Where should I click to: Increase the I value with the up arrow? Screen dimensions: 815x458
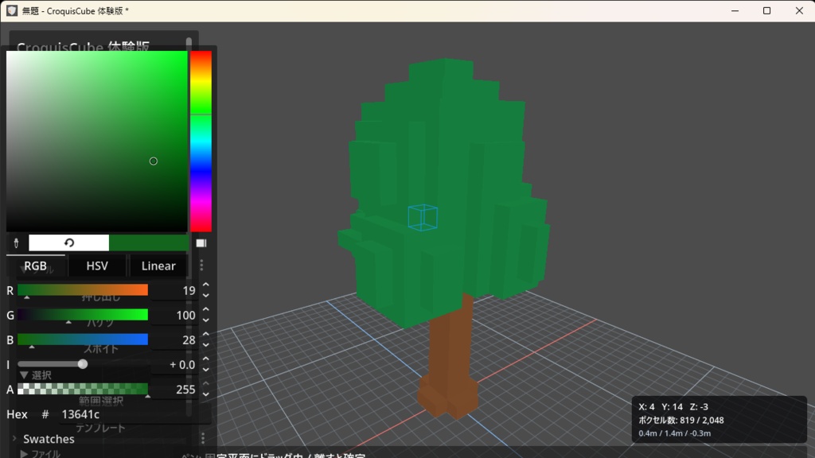206,359
